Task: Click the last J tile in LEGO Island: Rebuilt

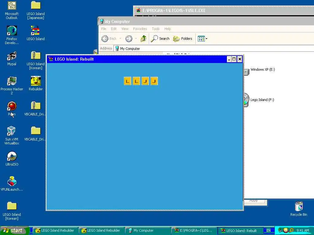Action: pos(154,81)
